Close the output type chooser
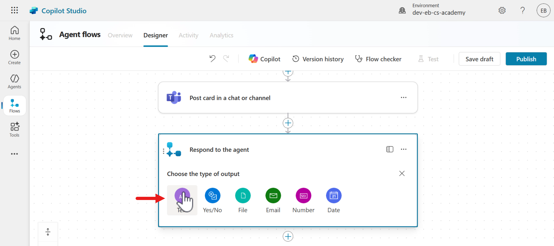554x246 pixels. (402, 173)
